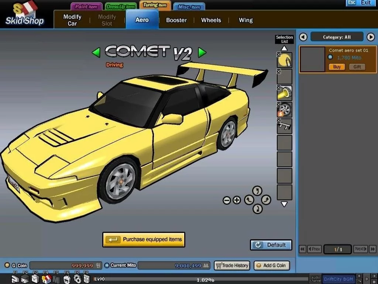Uncheck the X box on exhaust item
Viewport: 378px width, 284px height.
279,88
